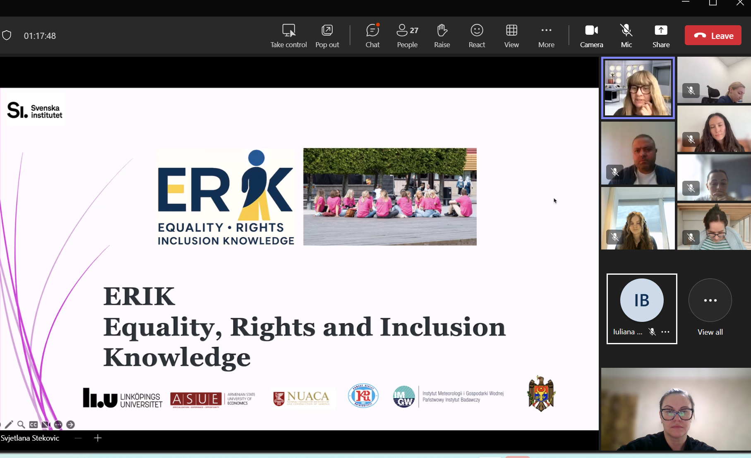Open the View layout options

pyautogui.click(x=511, y=36)
